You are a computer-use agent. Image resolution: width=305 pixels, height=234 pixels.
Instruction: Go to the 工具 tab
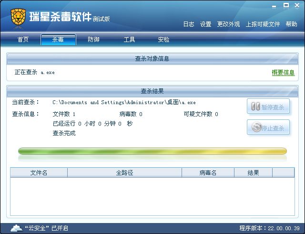pos(129,39)
